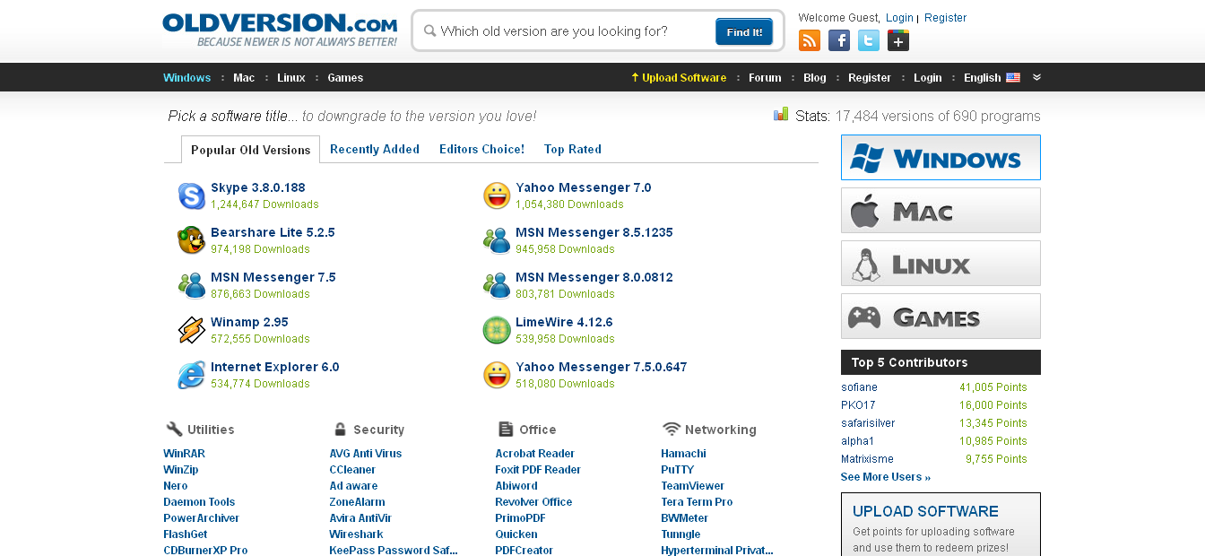Image resolution: width=1205 pixels, height=556 pixels.
Task: Click the Bearshare Lite bear icon
Action: (191, 240)
